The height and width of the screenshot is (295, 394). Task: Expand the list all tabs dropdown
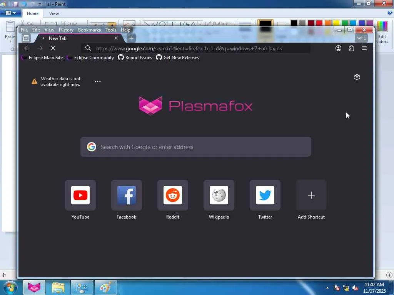click(x=361, y=38)
